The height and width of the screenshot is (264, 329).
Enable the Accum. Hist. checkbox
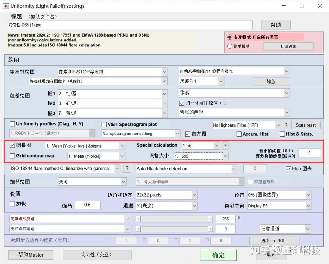point(239,134)
